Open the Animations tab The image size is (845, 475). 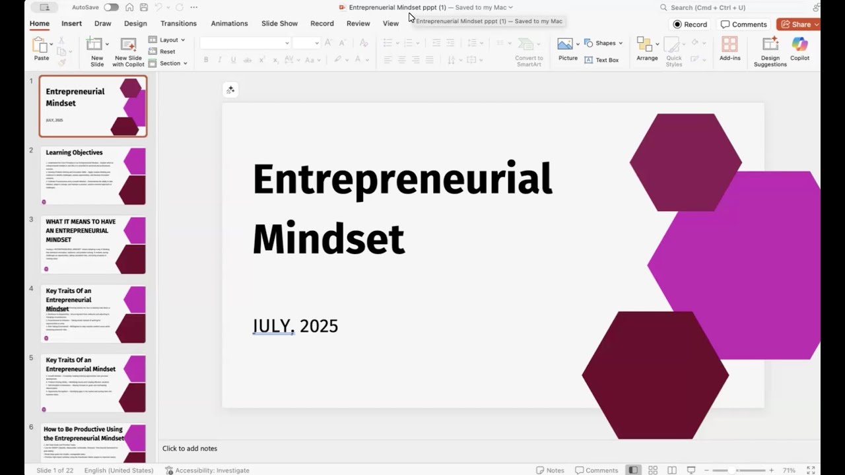[229, 23]
